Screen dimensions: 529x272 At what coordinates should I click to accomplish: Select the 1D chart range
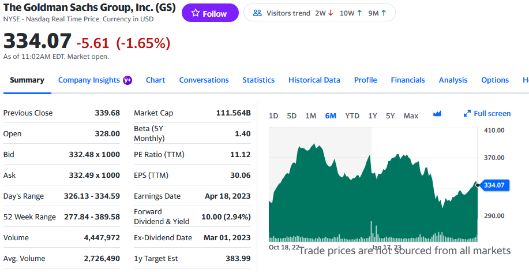click(x=273, y=116)
